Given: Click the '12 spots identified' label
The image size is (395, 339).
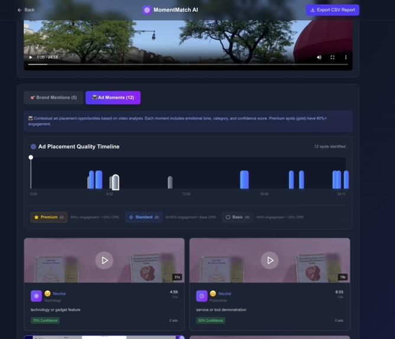Looking at the screenshot, I should (330, 147).
